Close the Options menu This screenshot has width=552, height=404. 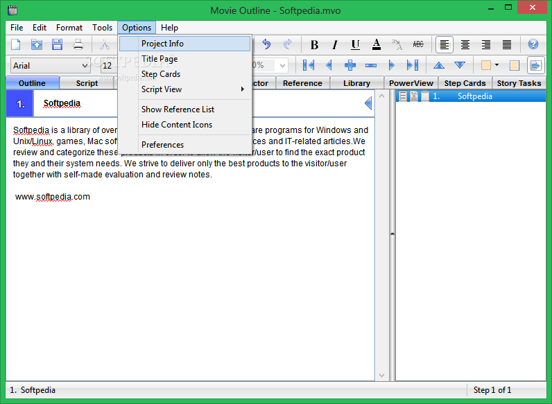point(137,28)
